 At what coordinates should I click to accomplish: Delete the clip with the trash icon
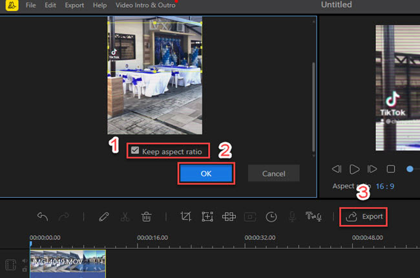point(146,217)
